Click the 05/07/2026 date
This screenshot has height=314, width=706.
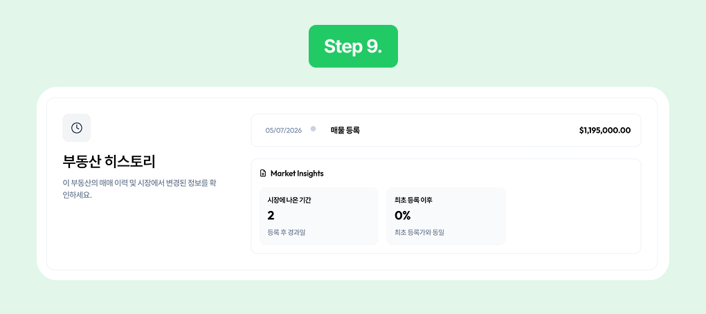point(283,131)
